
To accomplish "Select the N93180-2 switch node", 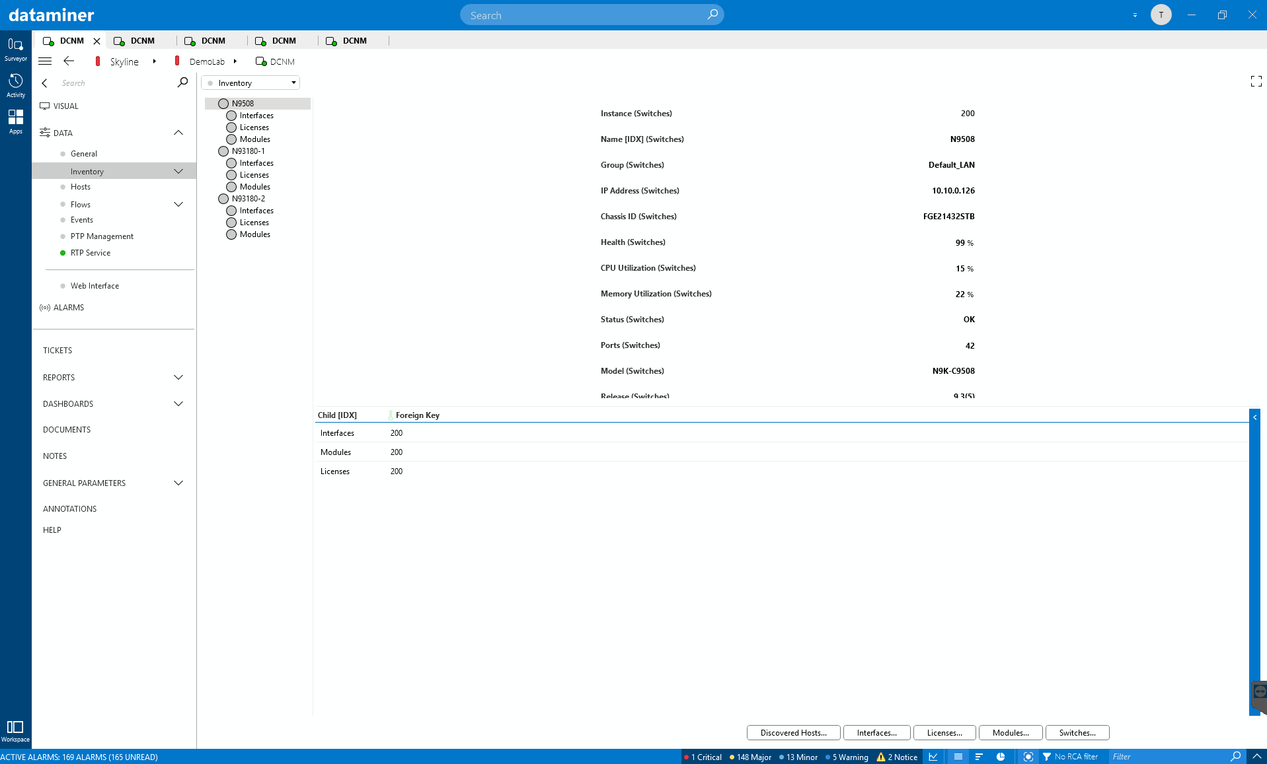I will pos(249,199).
